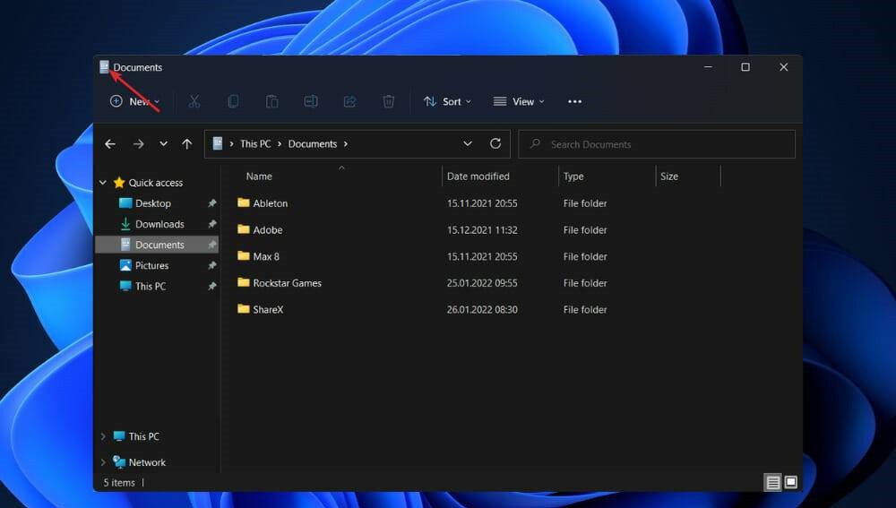Screen dimensions: 896x508
Task: Click the Paste clipboard icon
Action: 271,102
